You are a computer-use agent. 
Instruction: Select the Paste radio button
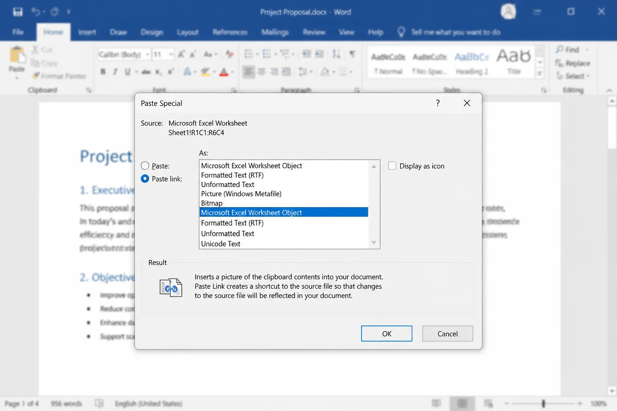[145, 166]
